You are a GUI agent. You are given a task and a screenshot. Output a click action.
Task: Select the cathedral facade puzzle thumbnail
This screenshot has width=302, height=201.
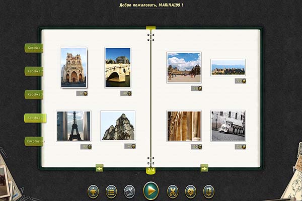73,67
